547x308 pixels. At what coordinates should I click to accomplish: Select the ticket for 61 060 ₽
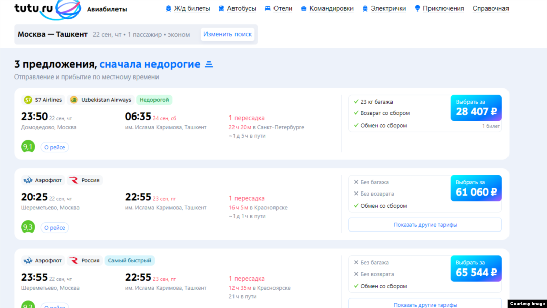[x=476, y=188]
